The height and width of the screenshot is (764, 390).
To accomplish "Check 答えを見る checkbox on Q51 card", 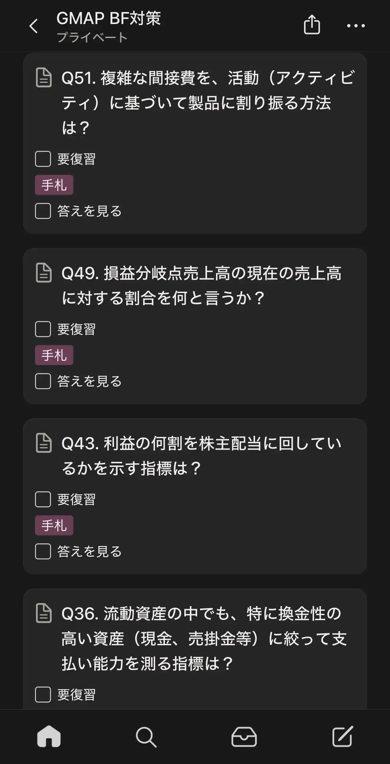I will tap(43, 211).
